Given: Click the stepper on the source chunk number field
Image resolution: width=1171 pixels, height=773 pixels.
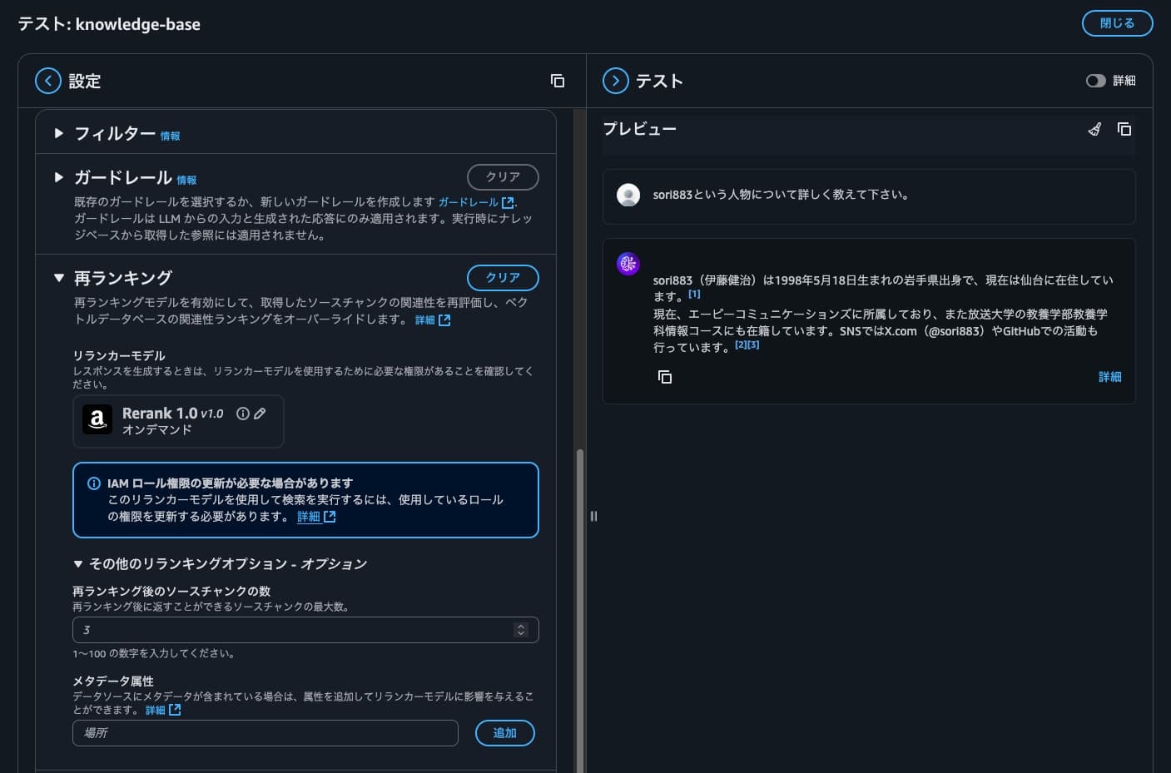Looking at the screenshot, I should click(x=521, y=630).
